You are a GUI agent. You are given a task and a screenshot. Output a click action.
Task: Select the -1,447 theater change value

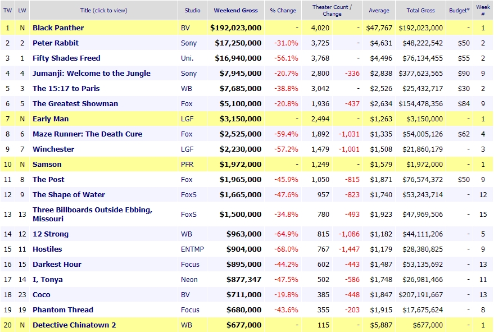[349, 249]
